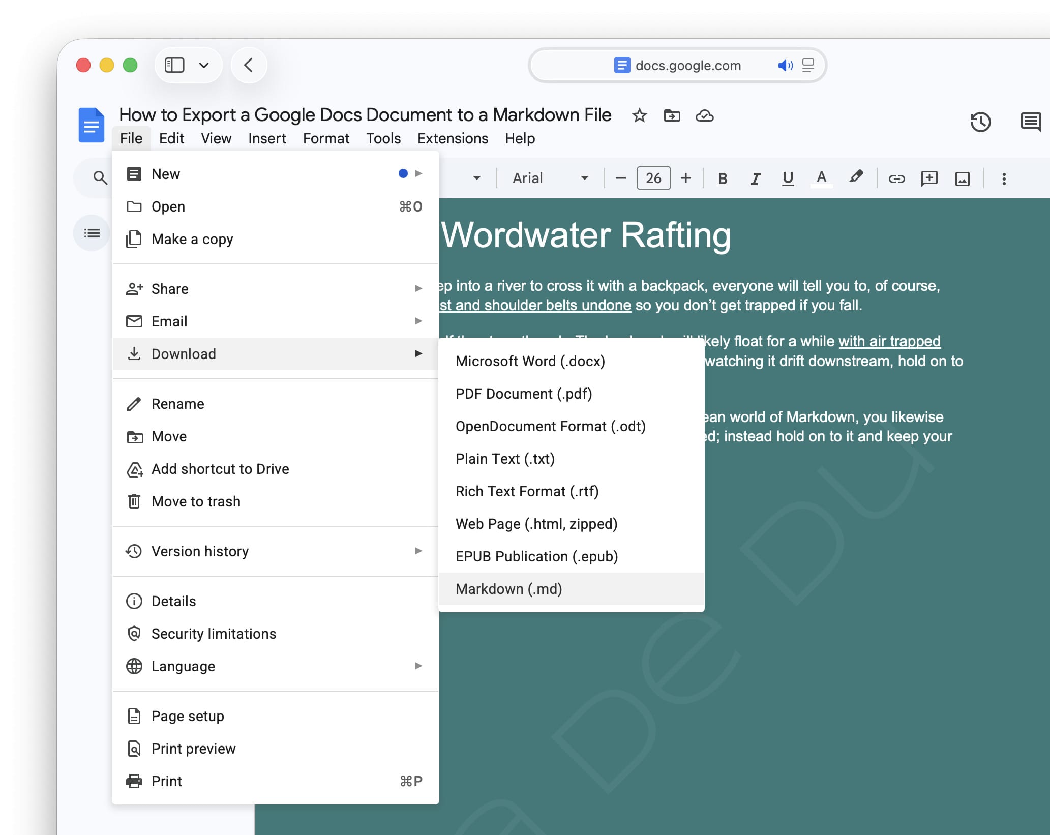The height and width of the screenshot is (835, 1050).
Task: Go back with the browser back arrow
Action: click(249, 65)
